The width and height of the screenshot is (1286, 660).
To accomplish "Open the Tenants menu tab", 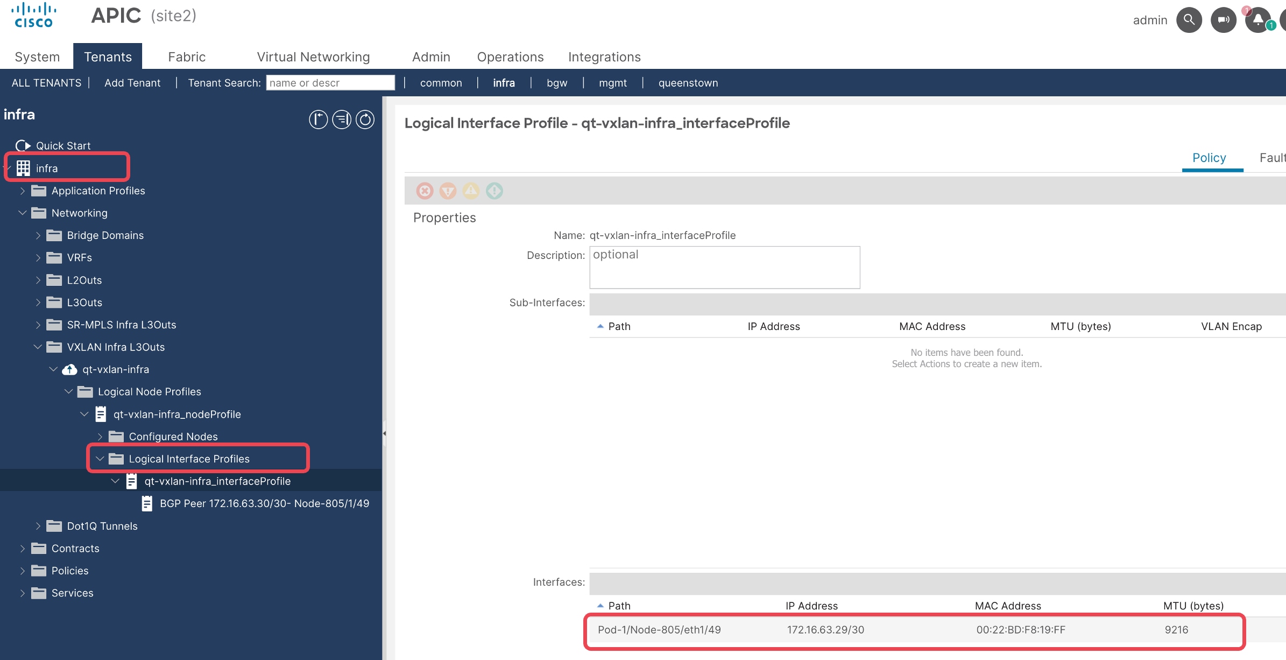I will point(108,57).
